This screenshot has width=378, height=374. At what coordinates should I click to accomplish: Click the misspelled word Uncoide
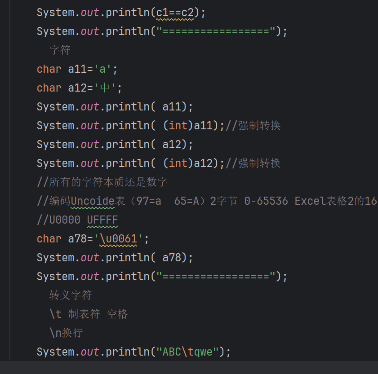click(93, 201)
